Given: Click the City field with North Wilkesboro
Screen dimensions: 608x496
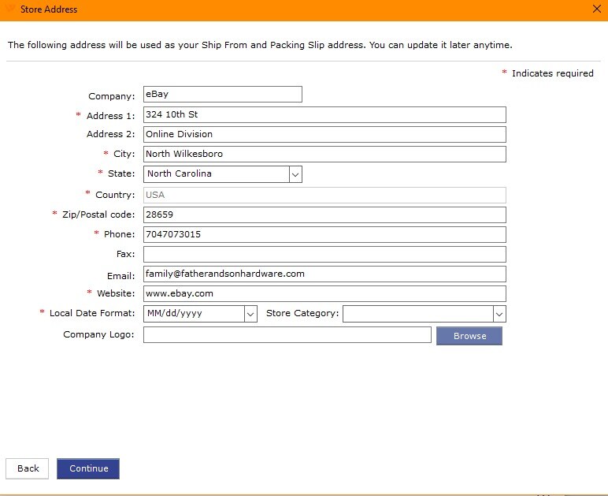Looking at the screenshot, I should (324, 154).
